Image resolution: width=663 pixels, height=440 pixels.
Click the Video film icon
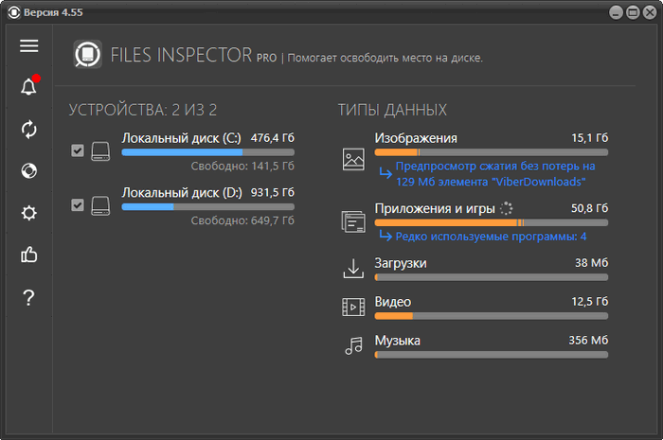click(x=353, y=307)
